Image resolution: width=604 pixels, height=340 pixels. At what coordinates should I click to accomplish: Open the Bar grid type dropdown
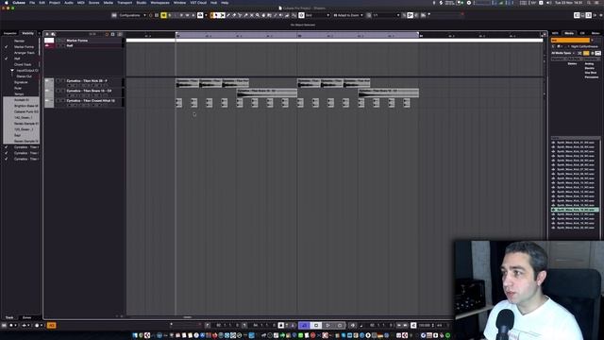317,15
